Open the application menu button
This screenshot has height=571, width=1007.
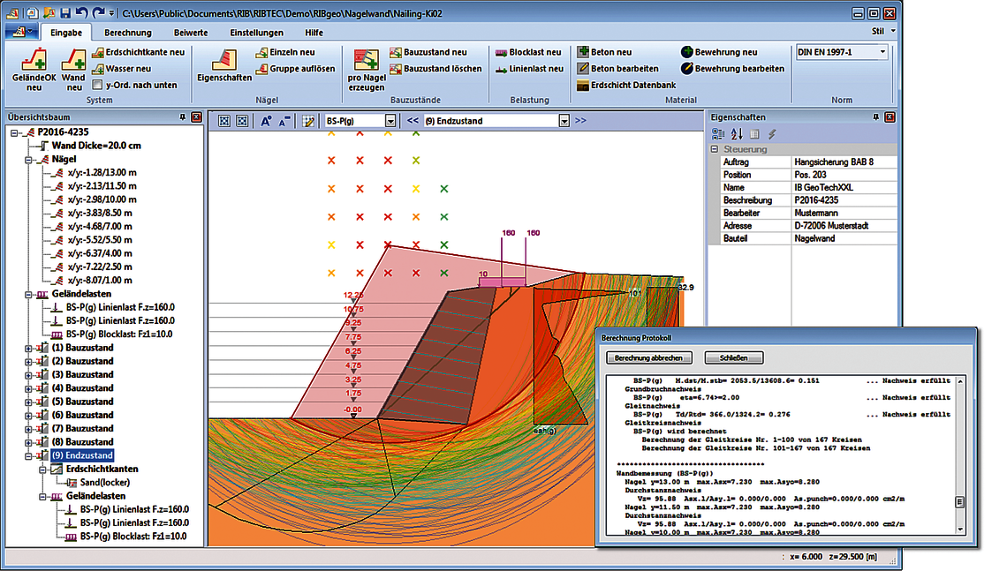click(22, 32)
